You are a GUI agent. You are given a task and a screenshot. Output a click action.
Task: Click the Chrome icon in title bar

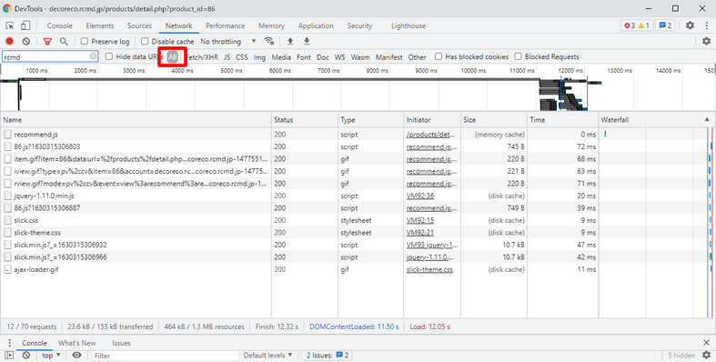[x=7, y=8]
